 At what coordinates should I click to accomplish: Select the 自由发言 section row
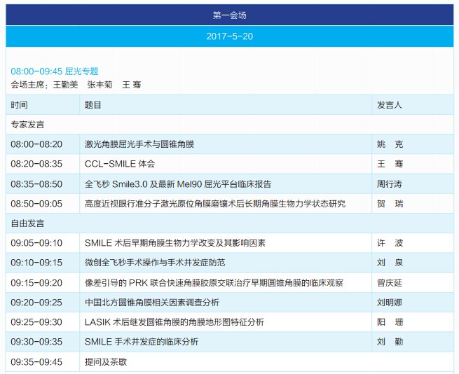point(28,223)
